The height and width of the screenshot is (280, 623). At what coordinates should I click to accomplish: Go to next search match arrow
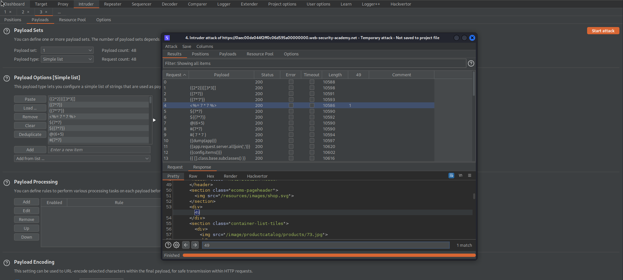[195, 245]
